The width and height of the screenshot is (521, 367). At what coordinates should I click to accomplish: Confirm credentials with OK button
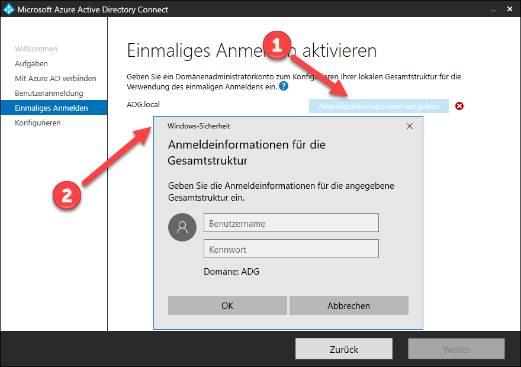(x=227, y=305)
